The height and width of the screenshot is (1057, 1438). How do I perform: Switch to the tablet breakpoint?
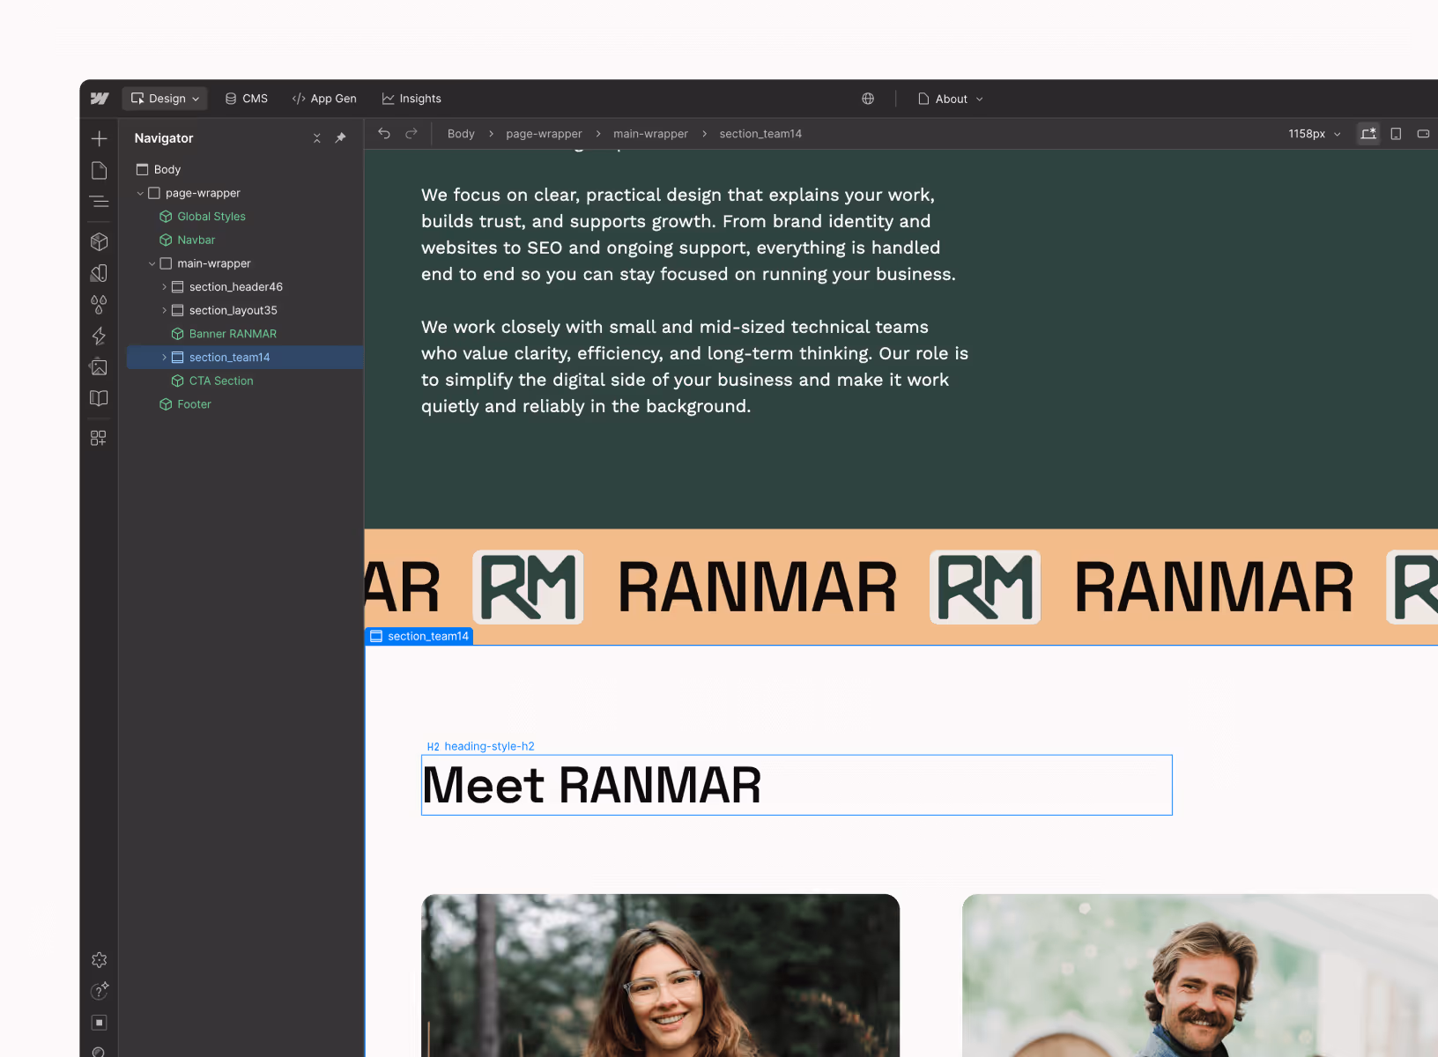[1396, 133]
